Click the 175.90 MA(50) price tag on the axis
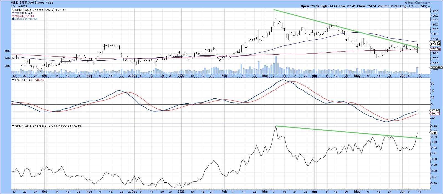443x194 pixels. click(434, 42)
